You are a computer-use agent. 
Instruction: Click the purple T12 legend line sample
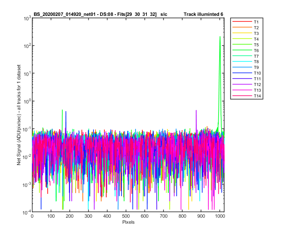(242, 84)
